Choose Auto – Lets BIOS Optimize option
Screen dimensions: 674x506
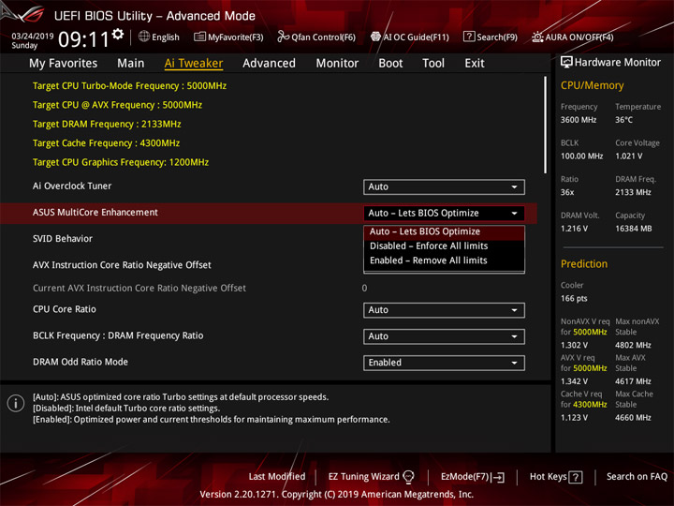(444, 231)
